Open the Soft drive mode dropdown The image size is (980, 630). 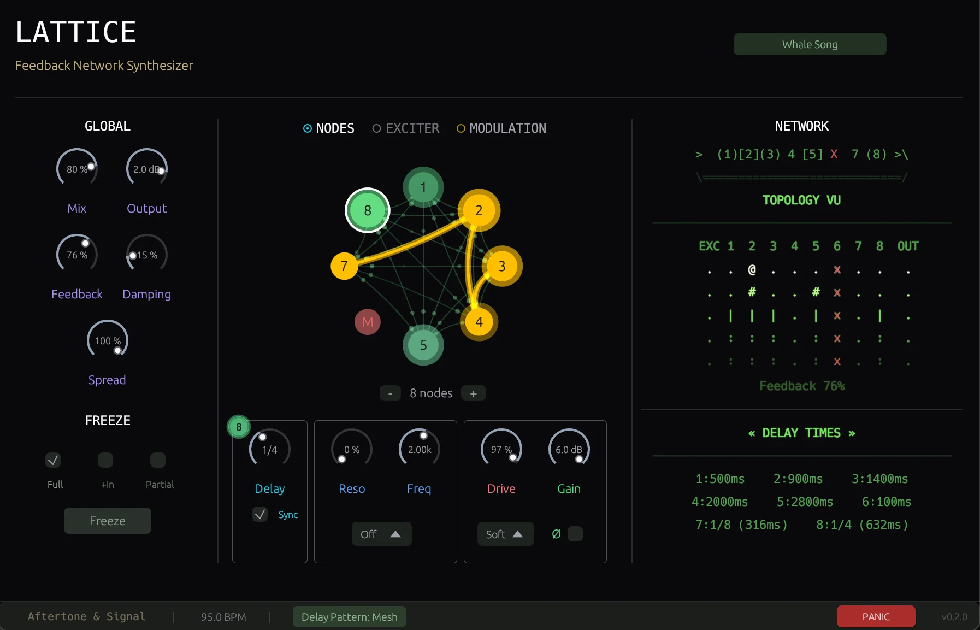point(505,534)
